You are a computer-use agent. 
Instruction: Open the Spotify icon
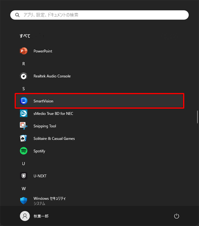(x=23, y=151)
